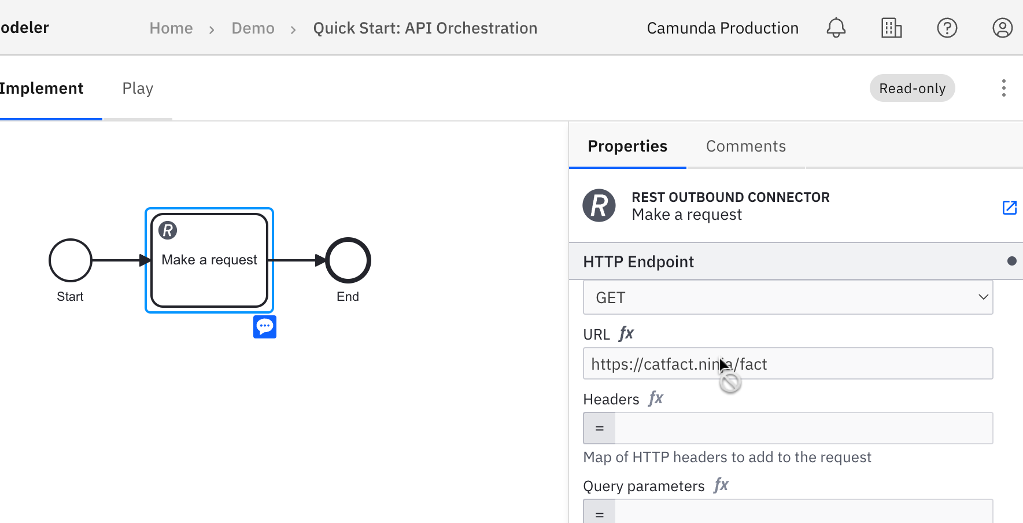Click the REST connector icon in Properties
This screenshot has height=523, width=1023.
(599, 205)
